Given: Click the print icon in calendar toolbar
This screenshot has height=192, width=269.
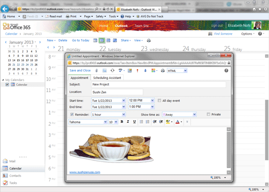Looking at the screenshot, I should pos(148,40).
